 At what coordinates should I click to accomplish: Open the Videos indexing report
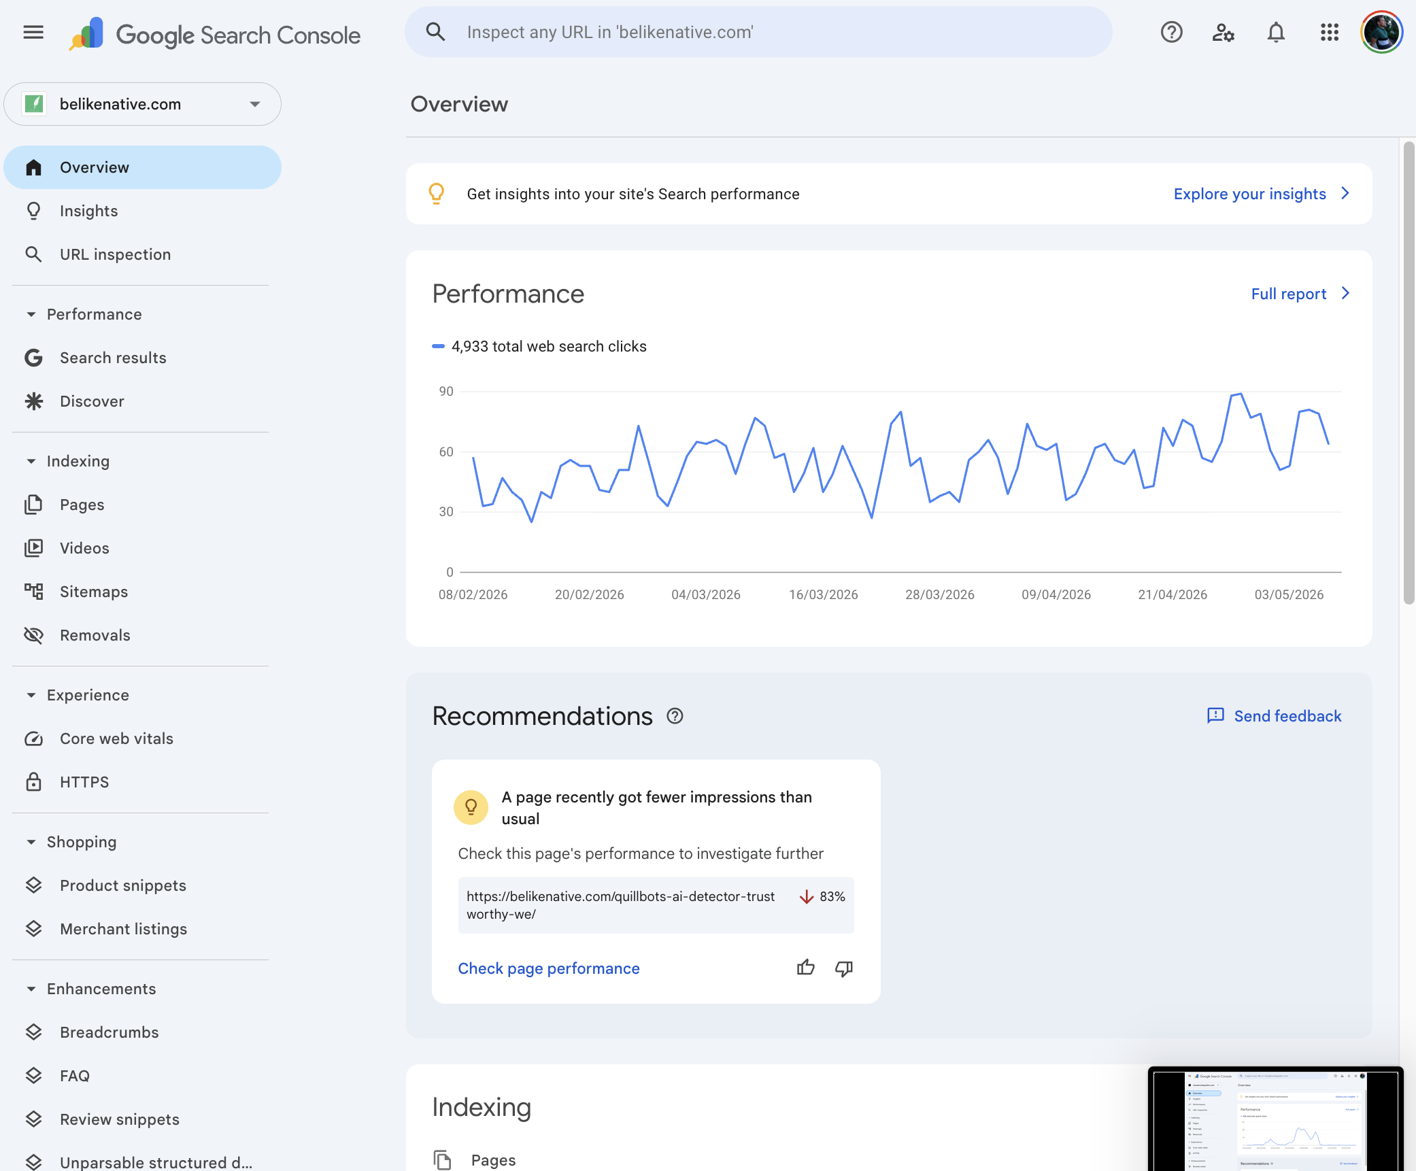coord(143,548)
